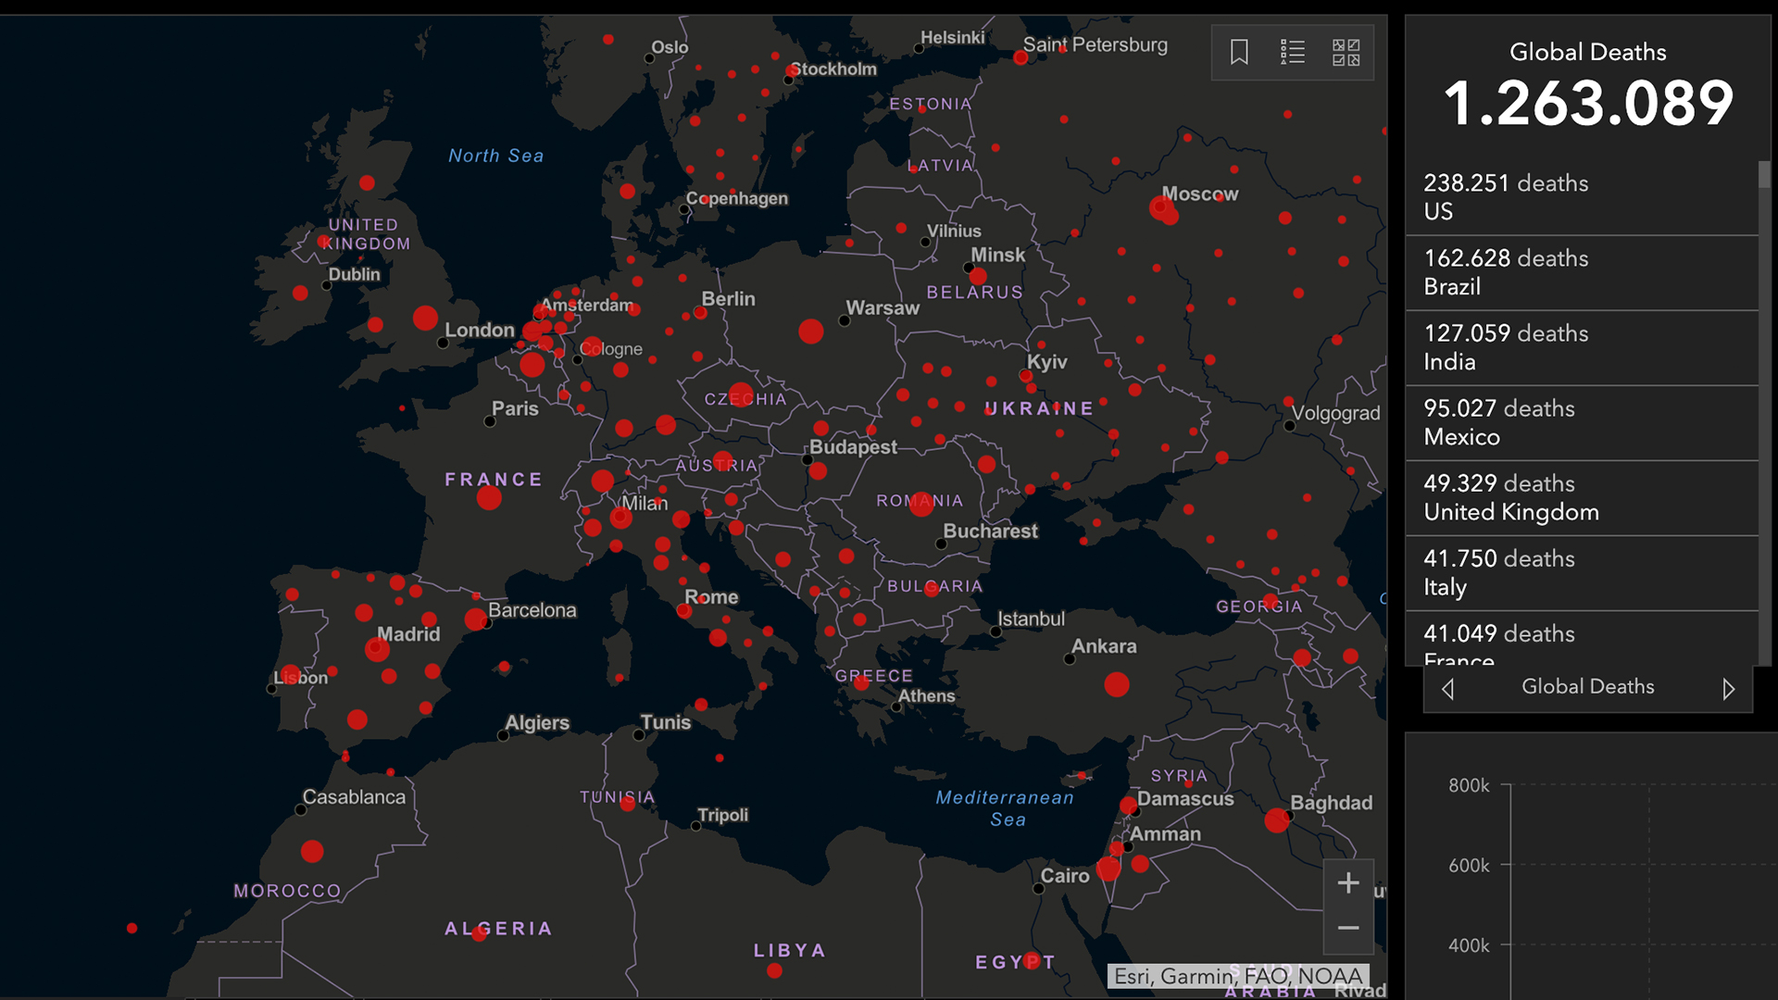The image size is (1778, 1000).
Task: Open the basemap gallery grid icon
Action: [1346, 52]
